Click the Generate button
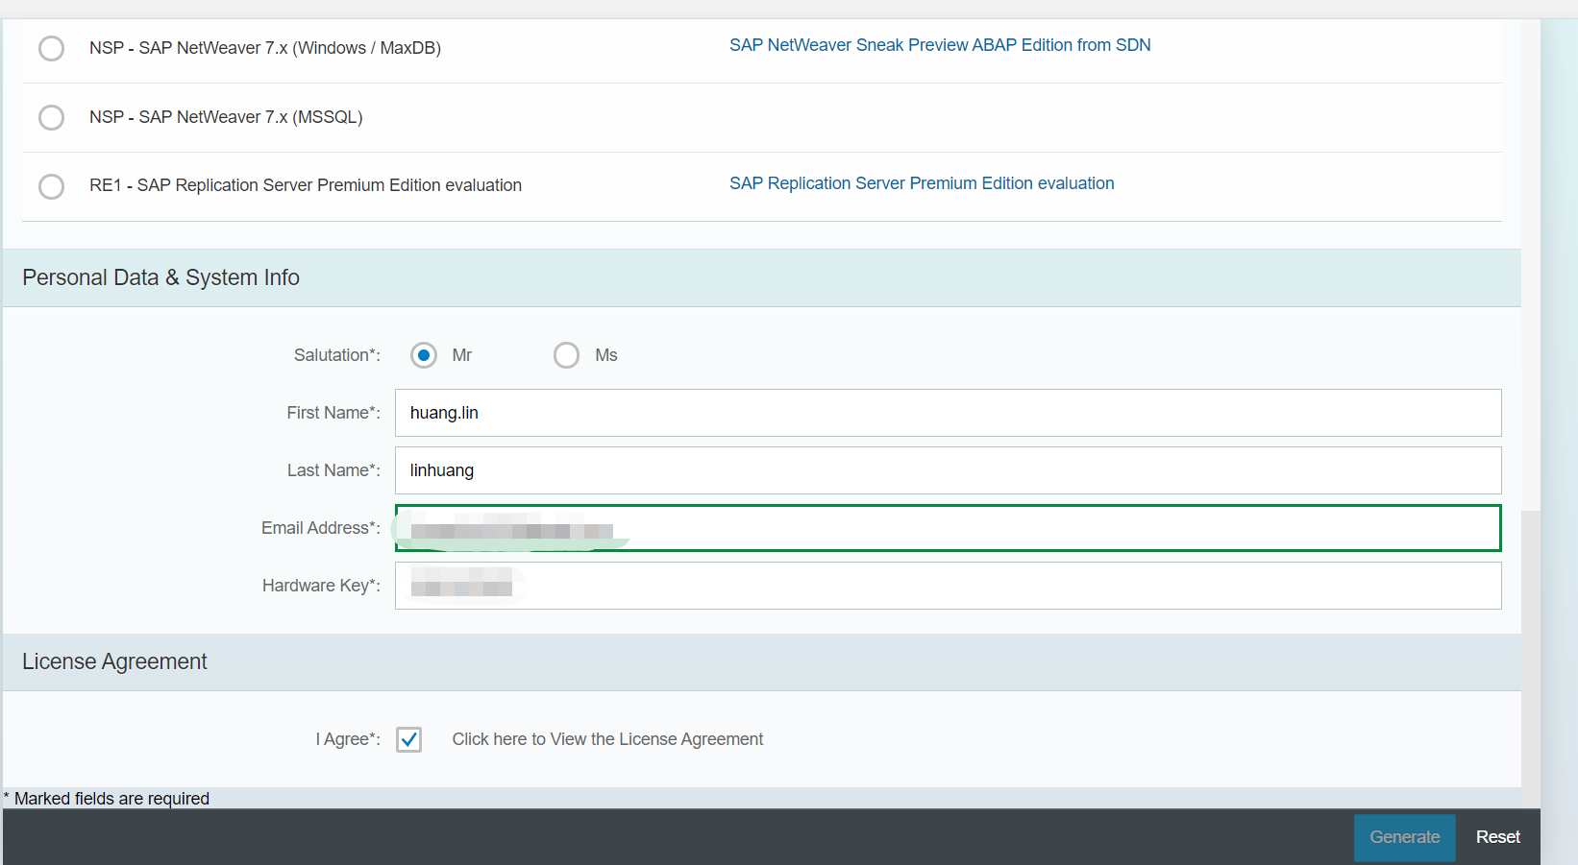The image size is (1578, 865). pos(1405,837)
